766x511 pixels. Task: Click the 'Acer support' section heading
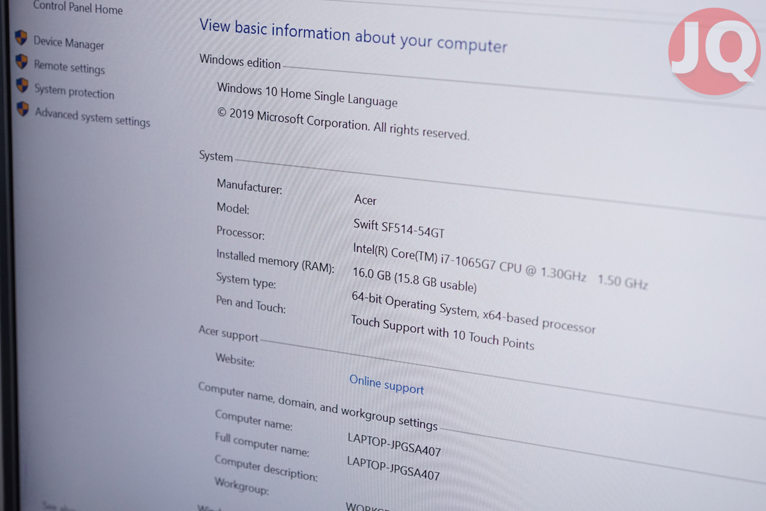(229, 333)
